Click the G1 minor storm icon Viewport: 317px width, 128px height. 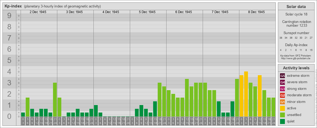coord(282,102)
